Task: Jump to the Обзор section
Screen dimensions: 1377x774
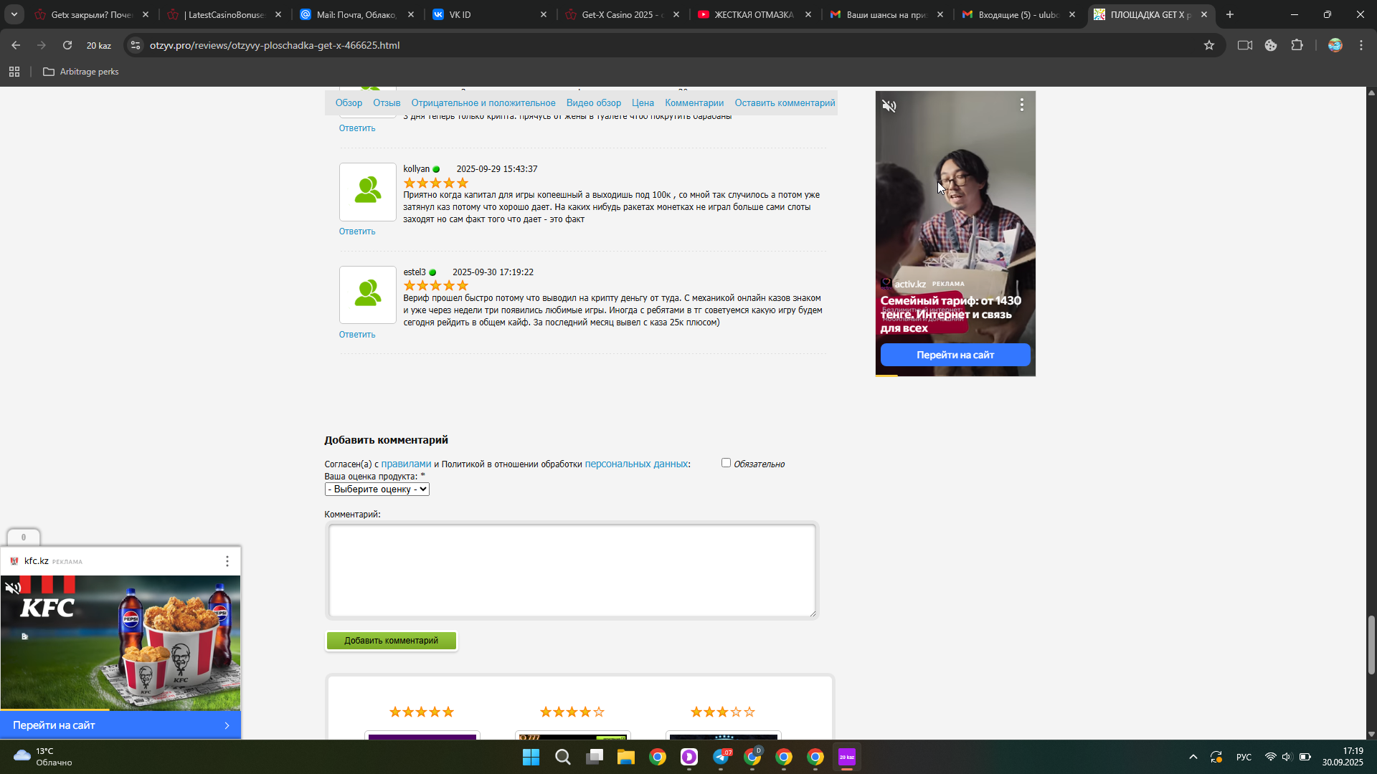Action: pyautogui.click(x=349, y=103)
